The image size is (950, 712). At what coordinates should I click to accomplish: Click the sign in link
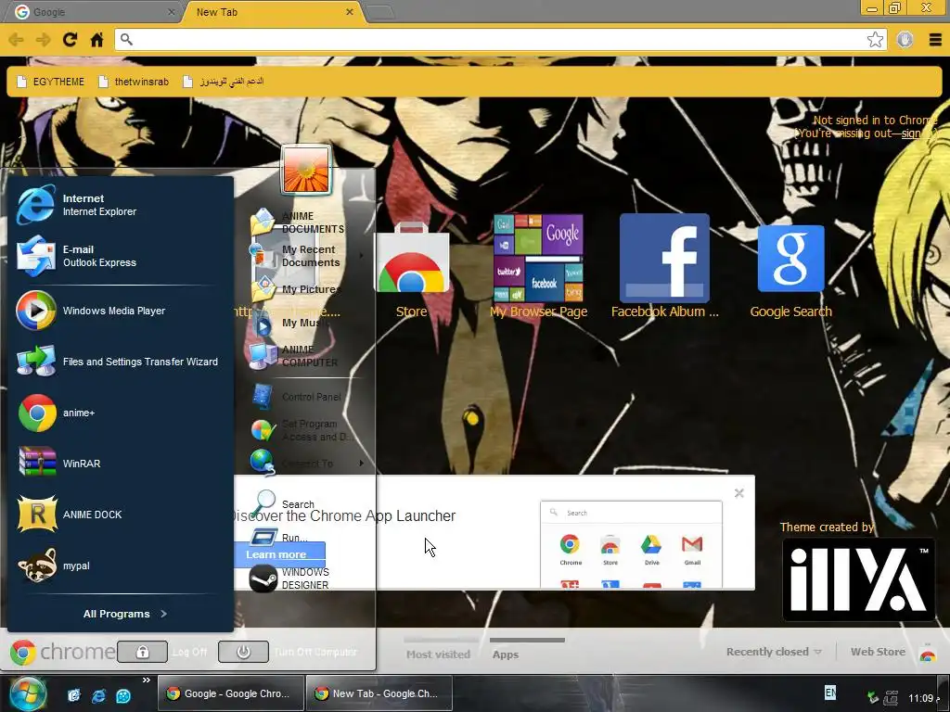tap(915, 133)
